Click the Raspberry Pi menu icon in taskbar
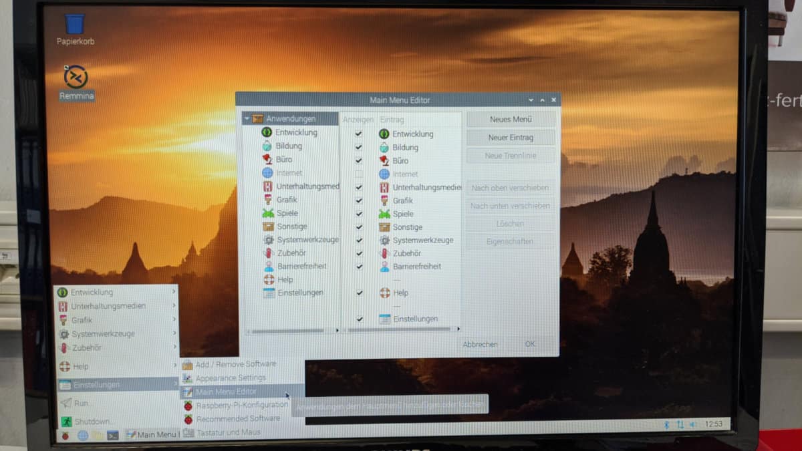Image resolution: width=802 pixels, height=451 pixels. pos(65,435)
